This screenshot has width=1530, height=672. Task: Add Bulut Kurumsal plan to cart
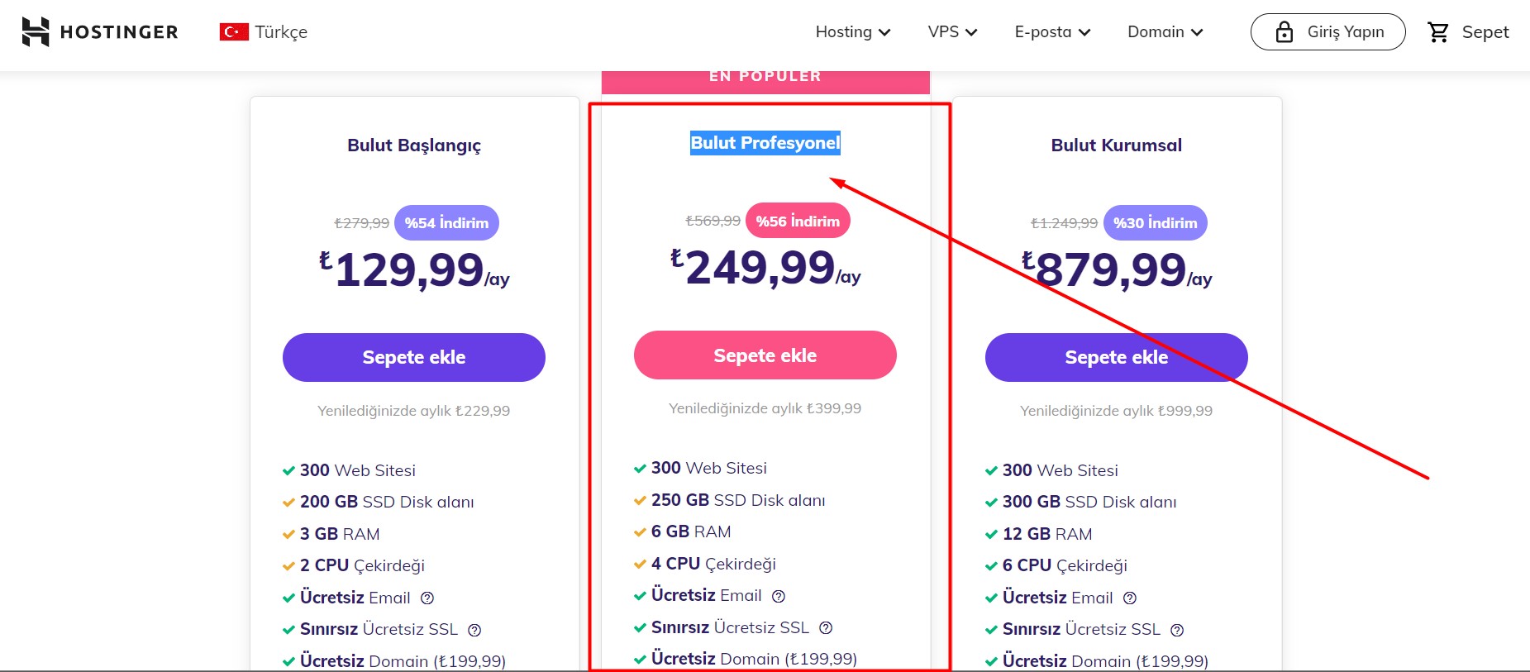1117,357
